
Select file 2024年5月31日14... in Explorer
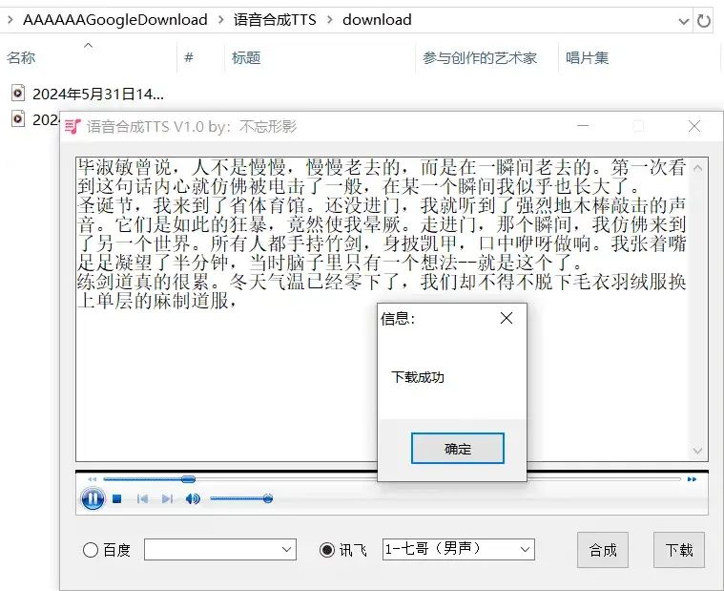coord(98,95)
